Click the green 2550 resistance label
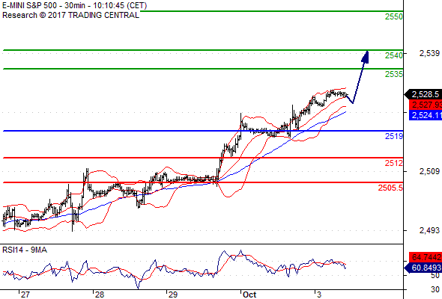Screen dimensions: 442x299 point(394,16)
